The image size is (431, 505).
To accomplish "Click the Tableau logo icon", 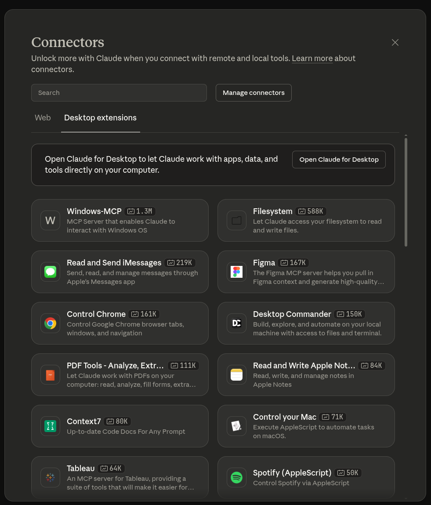I will [x=50, y=478].
